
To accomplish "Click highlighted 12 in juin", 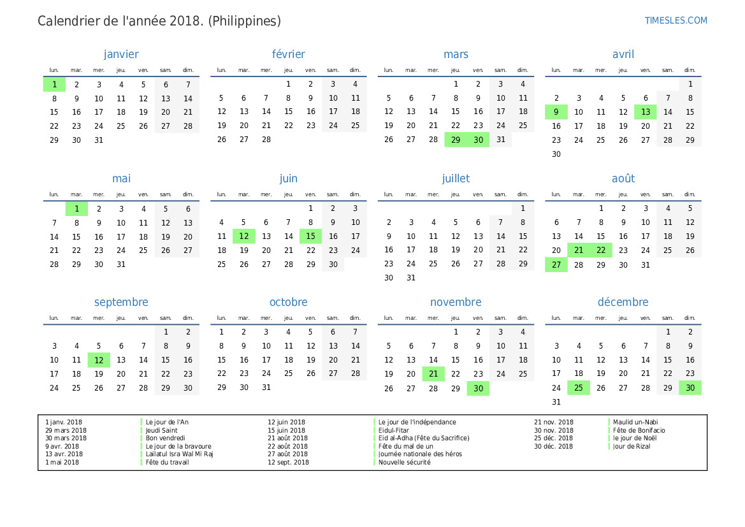I will [x=243, y=236].
